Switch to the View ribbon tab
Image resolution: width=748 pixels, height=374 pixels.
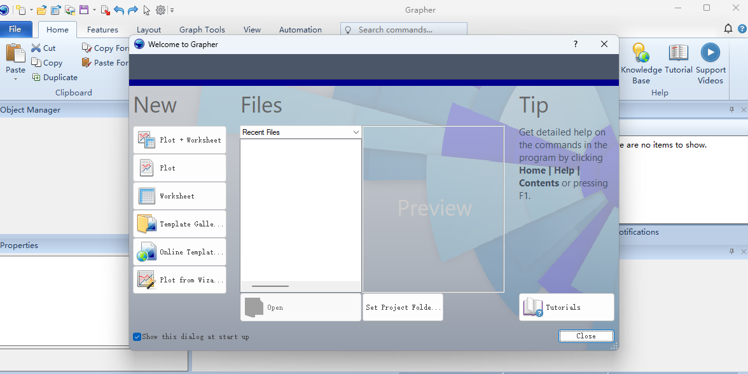click(252, 29)
